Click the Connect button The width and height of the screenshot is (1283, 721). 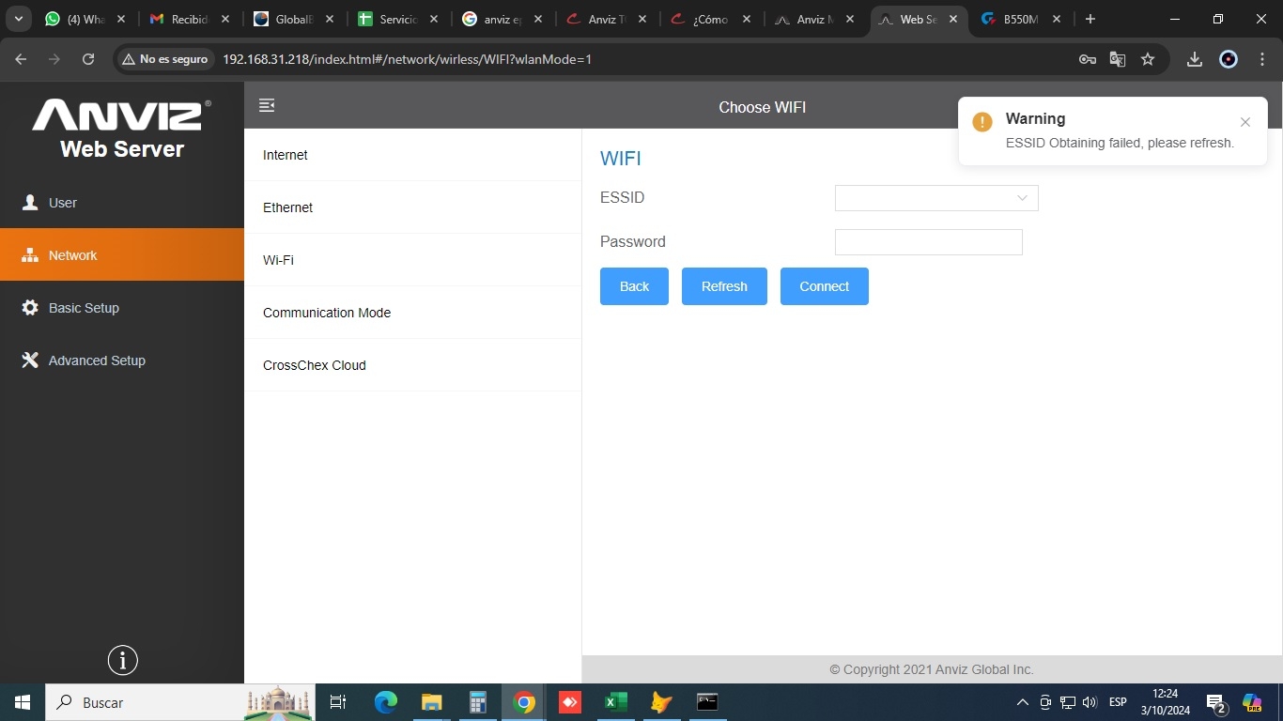[825, 286]
